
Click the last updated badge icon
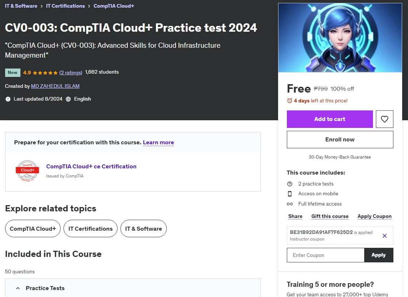tap(8, 99)
